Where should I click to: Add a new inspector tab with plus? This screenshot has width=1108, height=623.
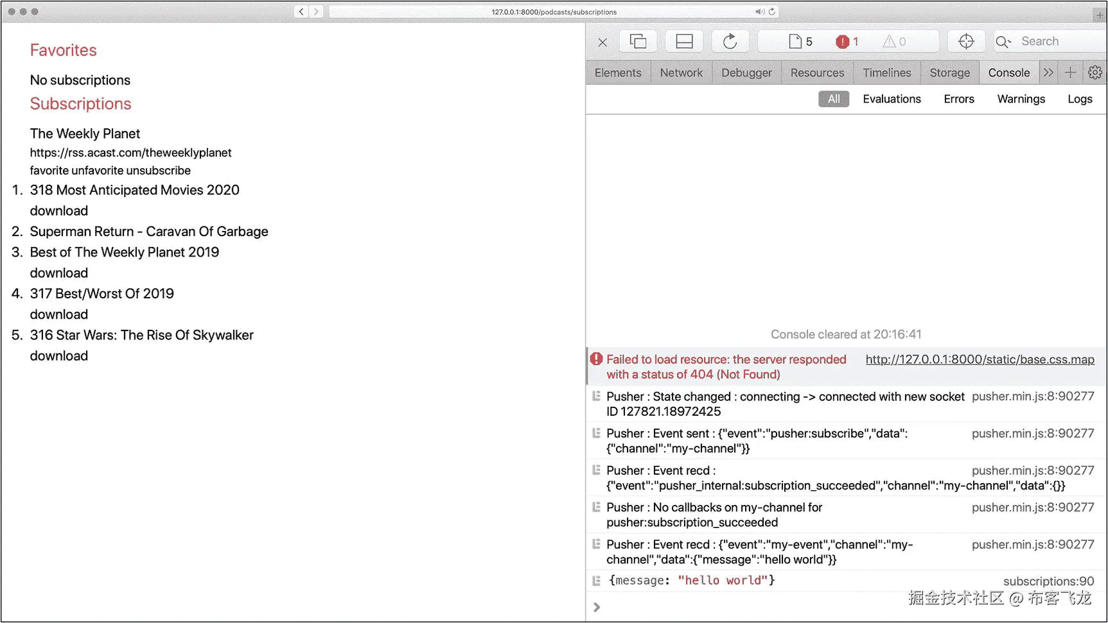[1070, 73]
